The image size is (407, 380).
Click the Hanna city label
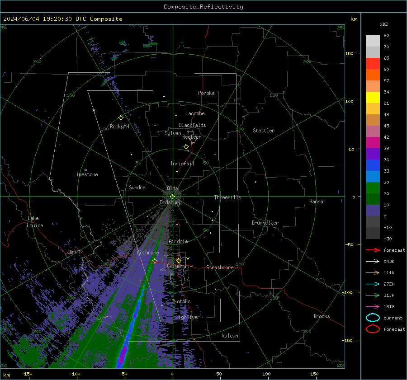[x=316, y=202]
